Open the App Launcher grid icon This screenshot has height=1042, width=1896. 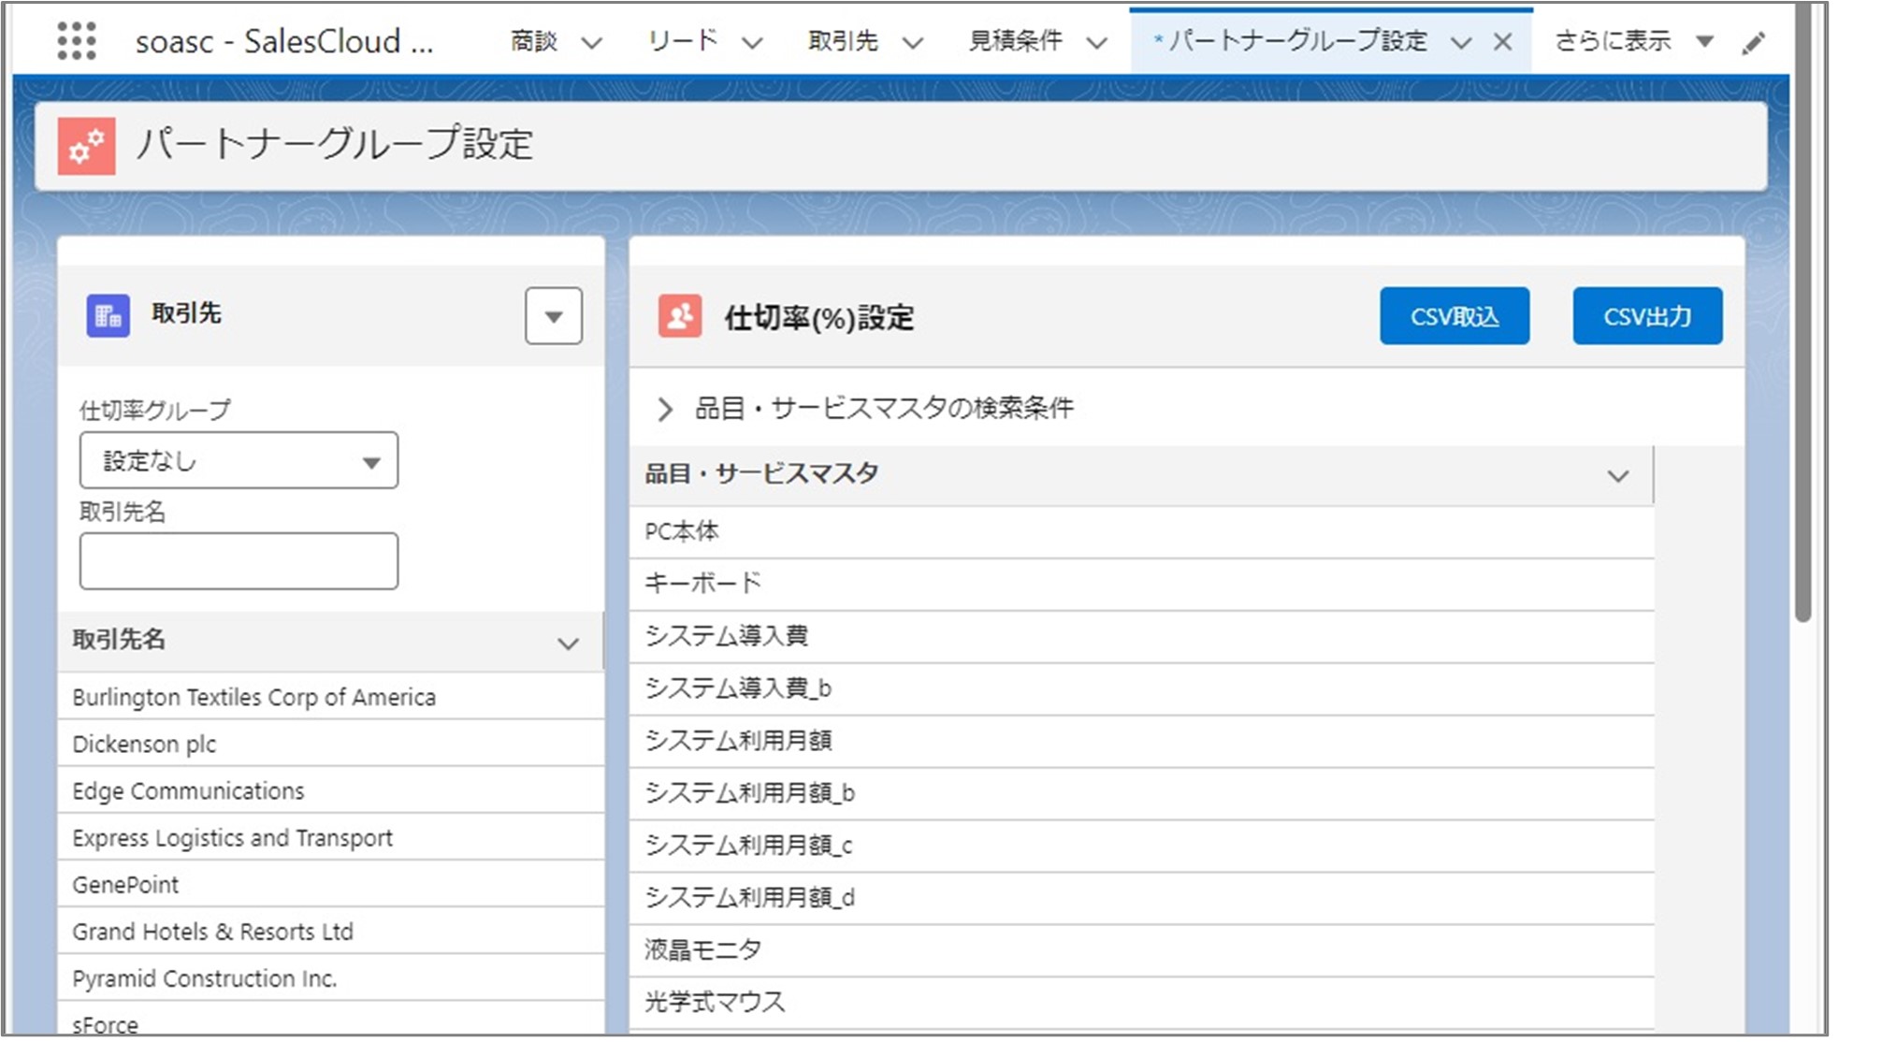click(x=77, y=41)
